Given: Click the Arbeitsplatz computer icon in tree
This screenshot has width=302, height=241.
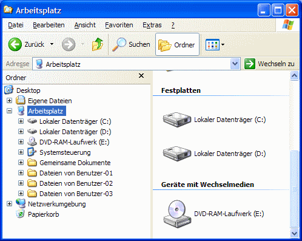Looking at the screenshot, I should 21,110.
